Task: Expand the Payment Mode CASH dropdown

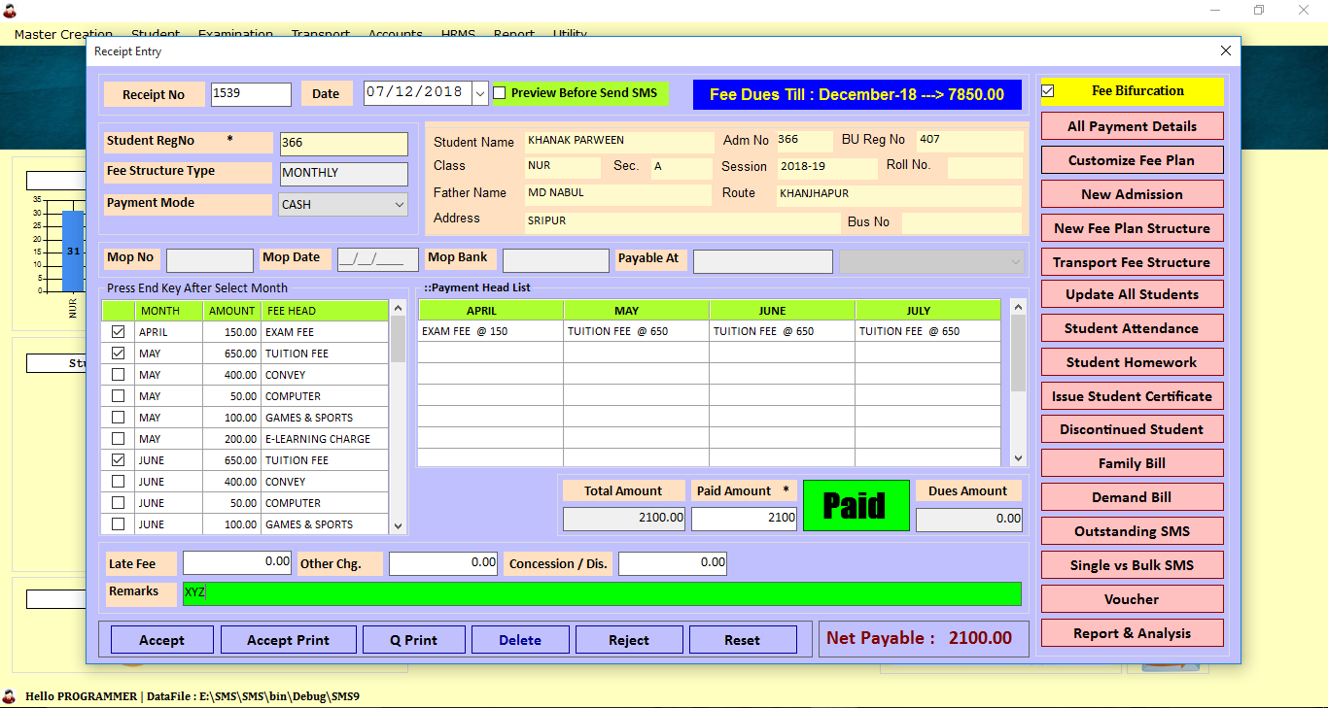Action: point(399,205)
